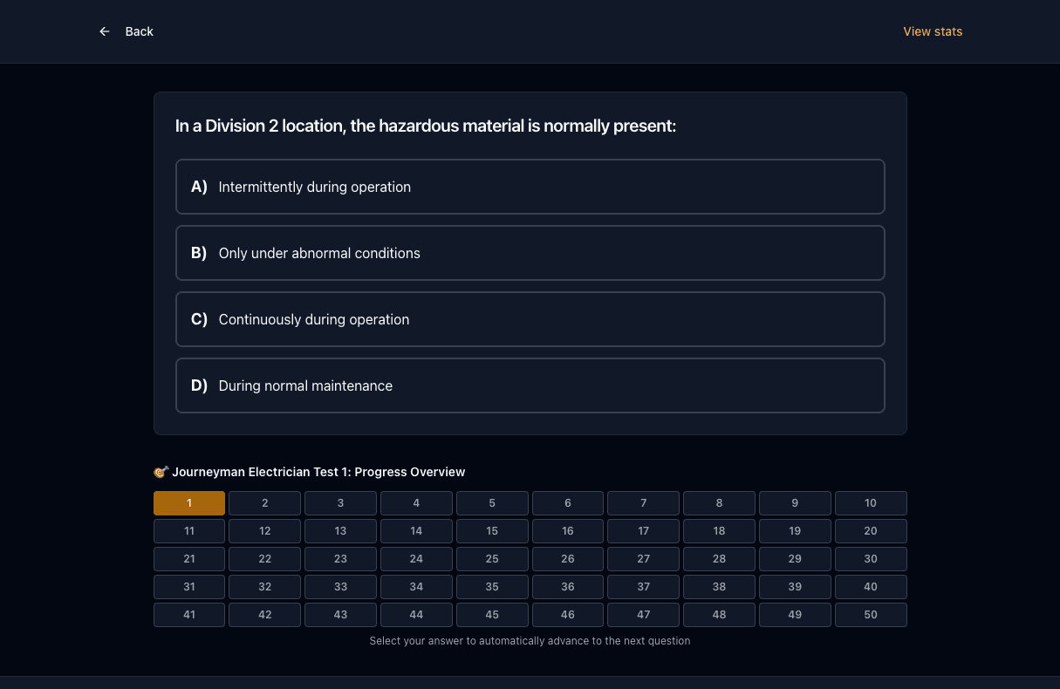This screenshot has width=1060, height=689.
Task: Pick answer C Continuously during operation
Action: pos(530,319)
